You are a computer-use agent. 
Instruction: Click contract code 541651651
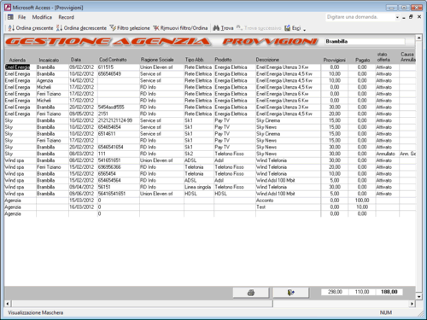[118, 160]
